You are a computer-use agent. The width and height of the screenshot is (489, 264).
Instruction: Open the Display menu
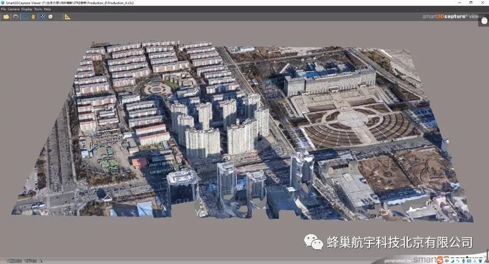click(x=26, y=10)
